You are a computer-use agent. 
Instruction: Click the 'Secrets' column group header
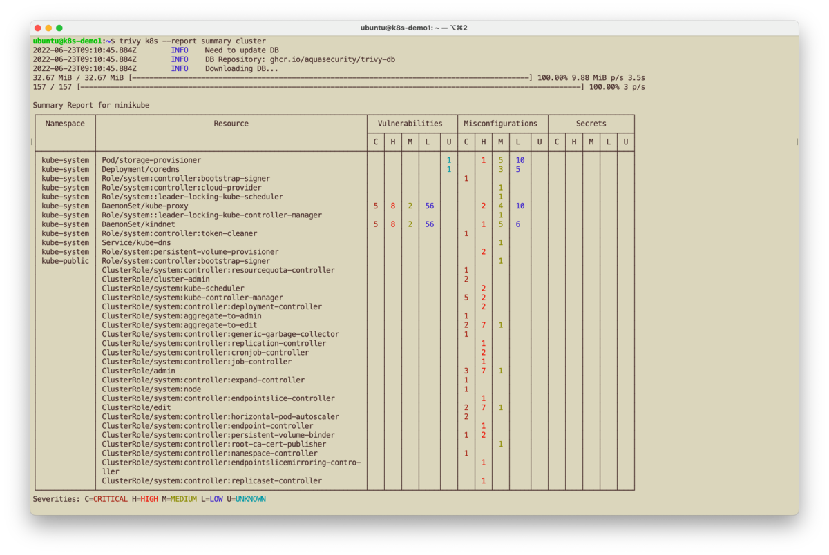pos(591,124)
